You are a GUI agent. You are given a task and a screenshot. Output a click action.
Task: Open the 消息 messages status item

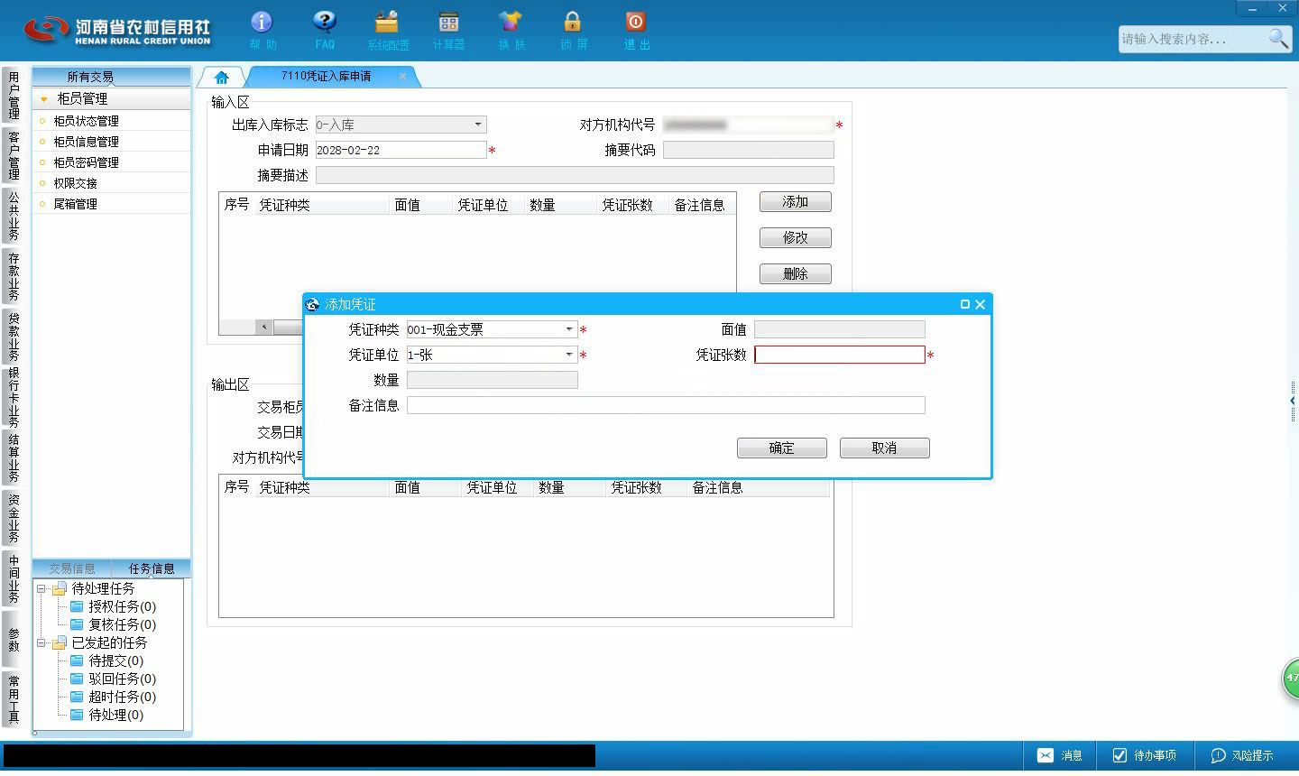pos(1060,755)
